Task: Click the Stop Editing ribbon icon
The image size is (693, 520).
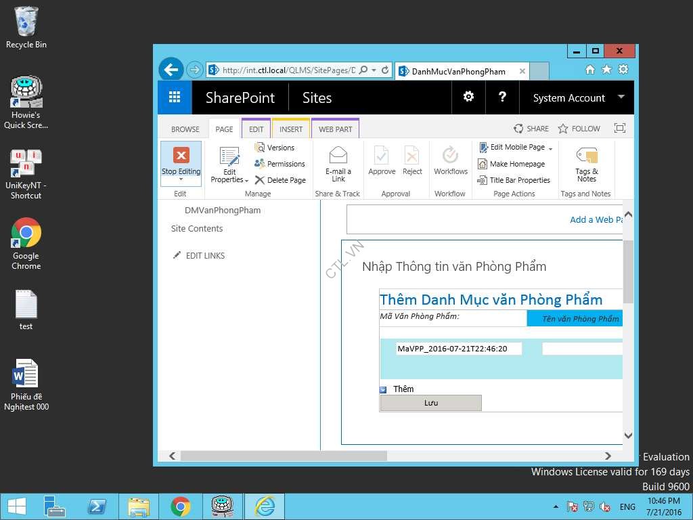Action: click(x=181, y=156)
